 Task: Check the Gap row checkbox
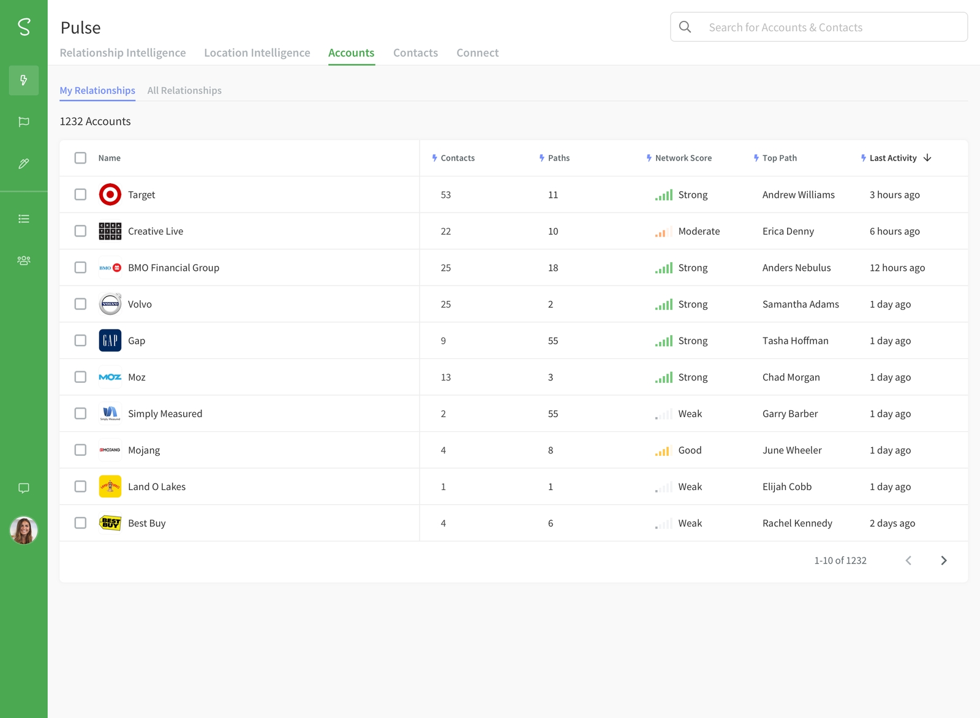click(80, 340)
